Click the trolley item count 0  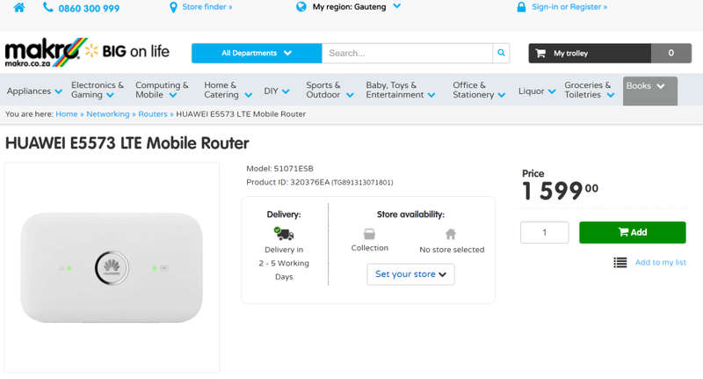[x=670, y=53]
